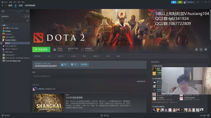Open the 游戏 (Games) menu
211x118 pixels.
click(19, 2)
